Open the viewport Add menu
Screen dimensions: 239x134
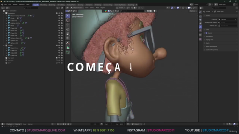click(x=97, y=8)
